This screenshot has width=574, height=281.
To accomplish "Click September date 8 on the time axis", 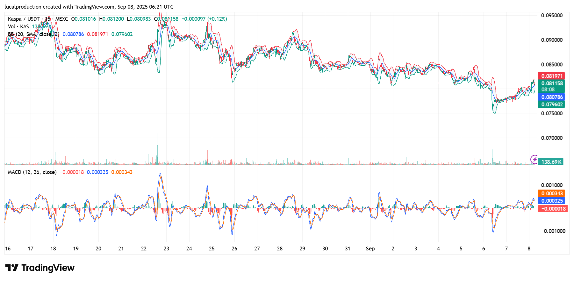I will point(529,249).
